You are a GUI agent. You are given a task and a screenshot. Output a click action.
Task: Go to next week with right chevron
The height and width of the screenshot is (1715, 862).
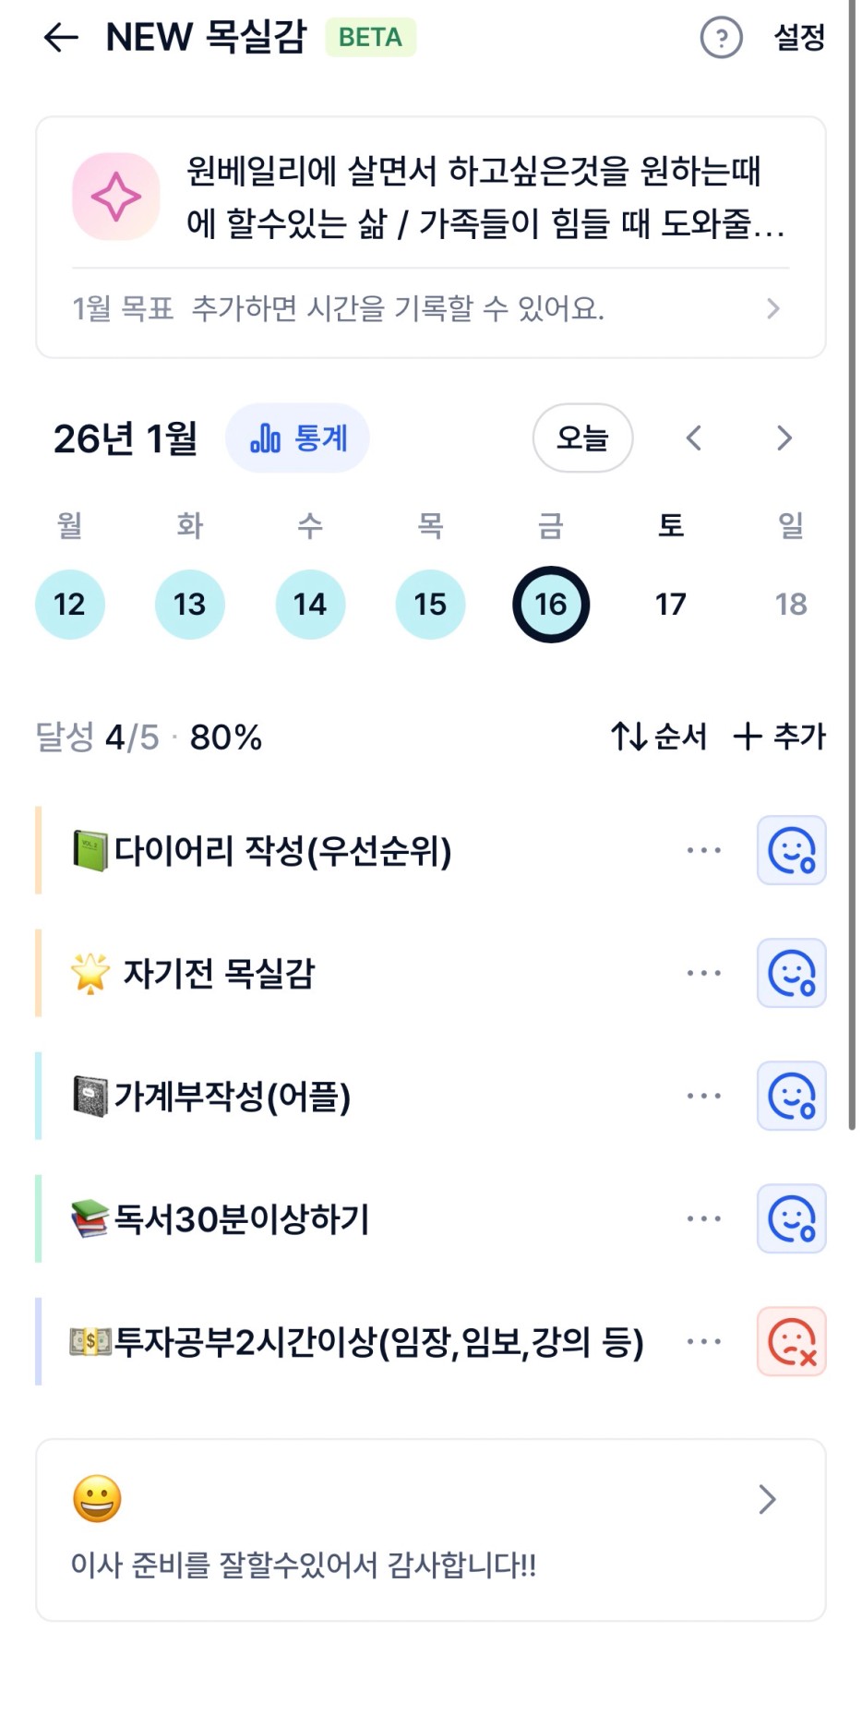pyautogui.click(x=784, y=438)
